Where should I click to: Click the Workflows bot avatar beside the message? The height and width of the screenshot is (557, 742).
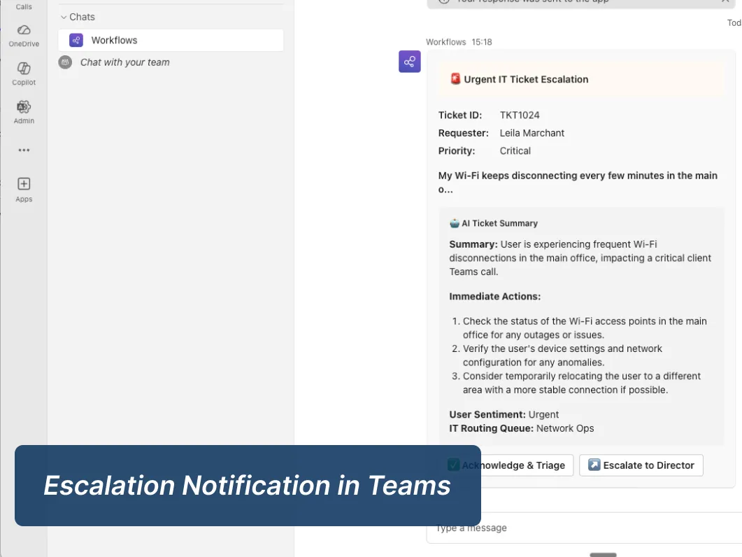pyautogui.click(x=409, y=62)
